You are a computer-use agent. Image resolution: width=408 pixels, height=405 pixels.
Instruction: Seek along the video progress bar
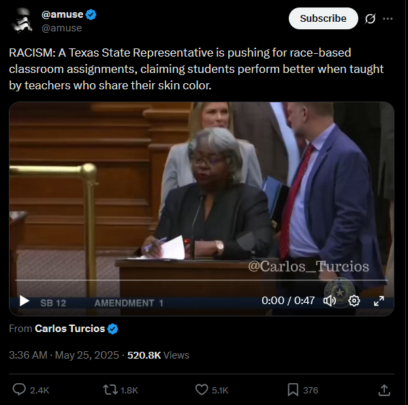(202, 280)
